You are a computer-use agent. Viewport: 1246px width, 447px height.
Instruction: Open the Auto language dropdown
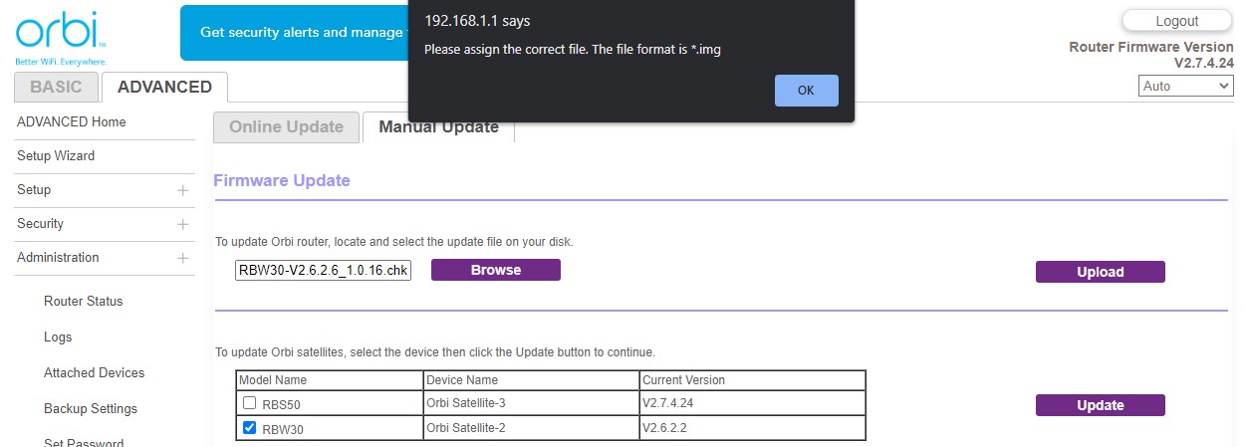[x=1185, y=87]
